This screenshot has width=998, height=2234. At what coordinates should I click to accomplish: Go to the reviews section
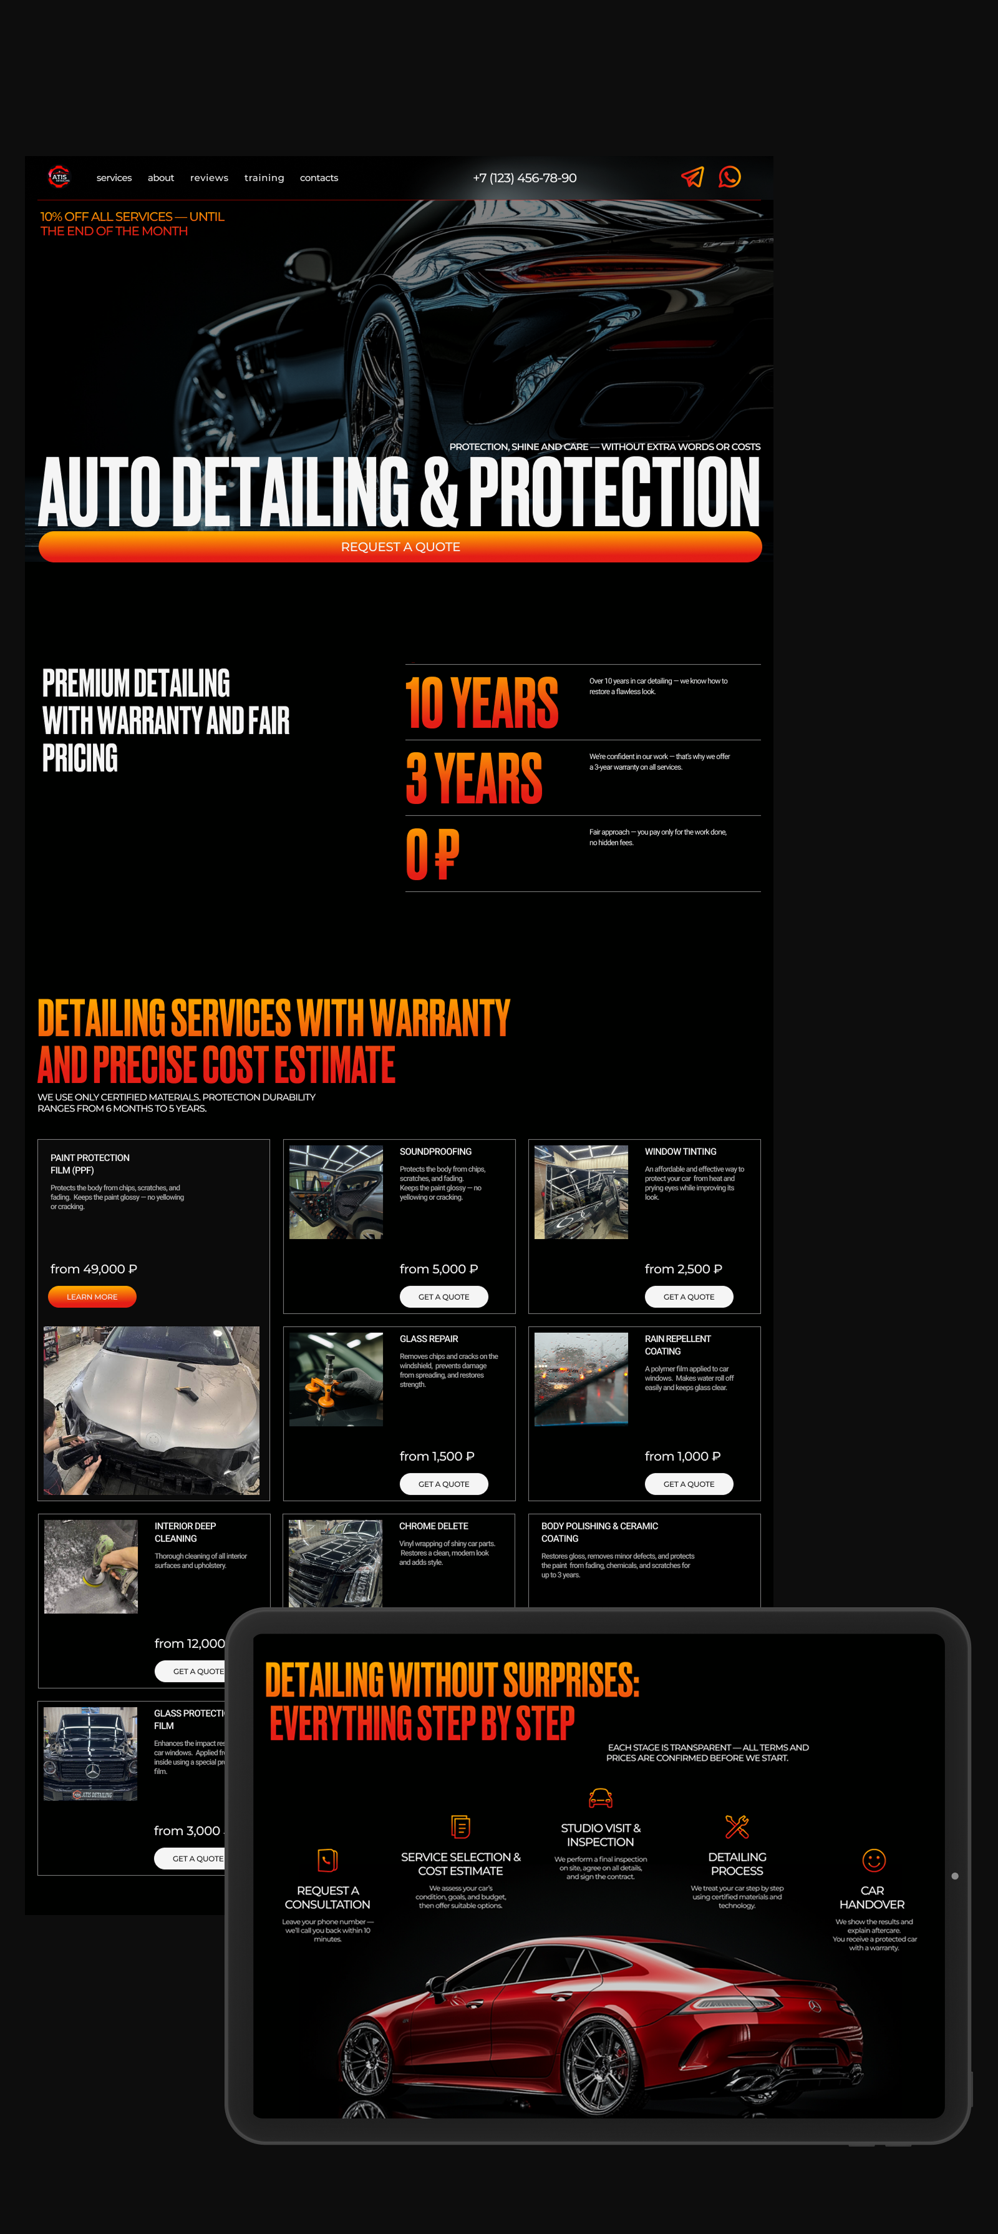209,177
